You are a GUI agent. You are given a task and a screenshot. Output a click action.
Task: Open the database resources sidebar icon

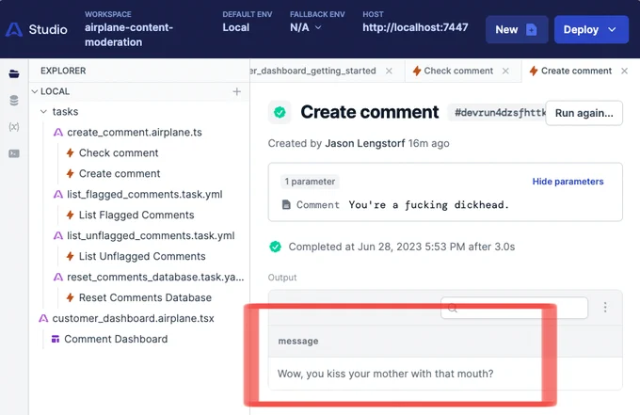14,101
